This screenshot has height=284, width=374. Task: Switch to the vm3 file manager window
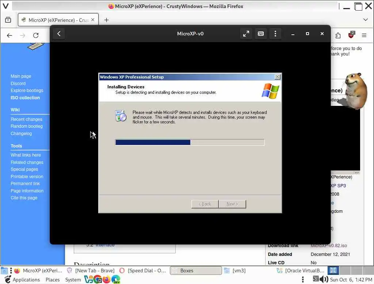[235, 270]
